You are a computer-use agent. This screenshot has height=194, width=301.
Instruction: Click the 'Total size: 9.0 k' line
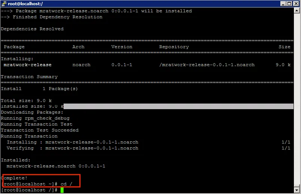click(26, 101)
